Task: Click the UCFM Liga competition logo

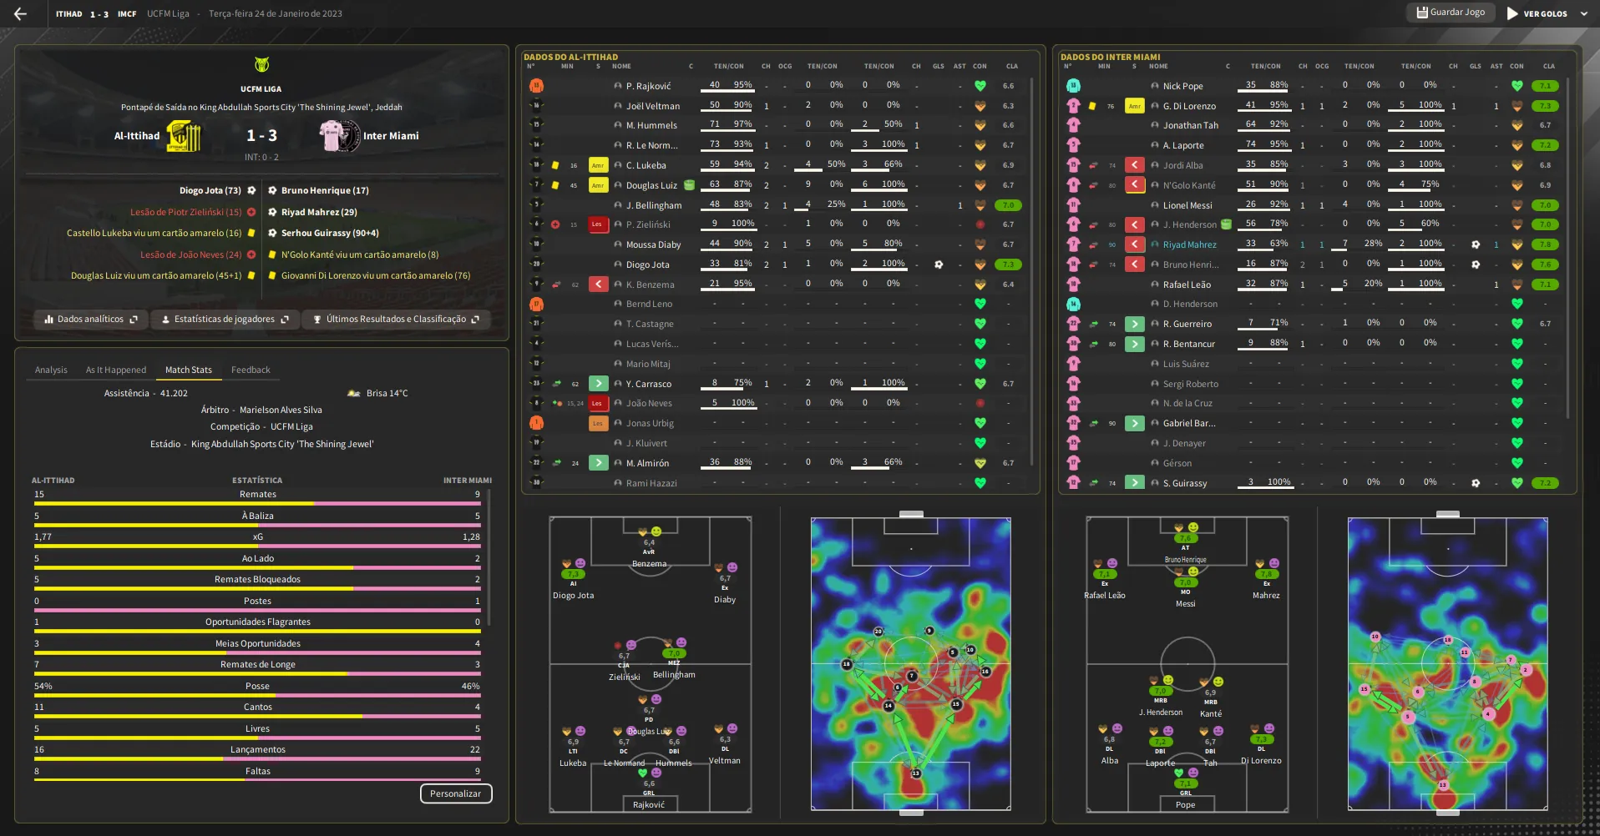Action: (x=261, y=65)
